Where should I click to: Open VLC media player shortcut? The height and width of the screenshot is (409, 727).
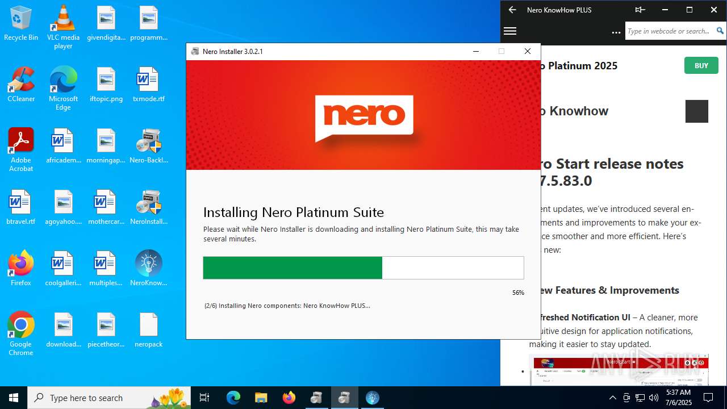point(63,27)
